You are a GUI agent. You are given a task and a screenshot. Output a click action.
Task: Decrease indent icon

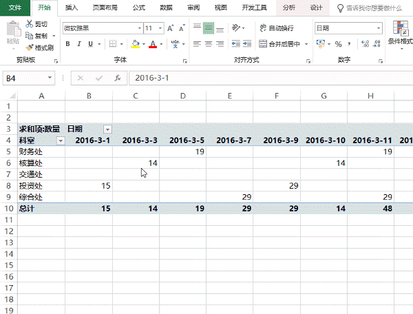pyautogui.click(x=235, y=44)
